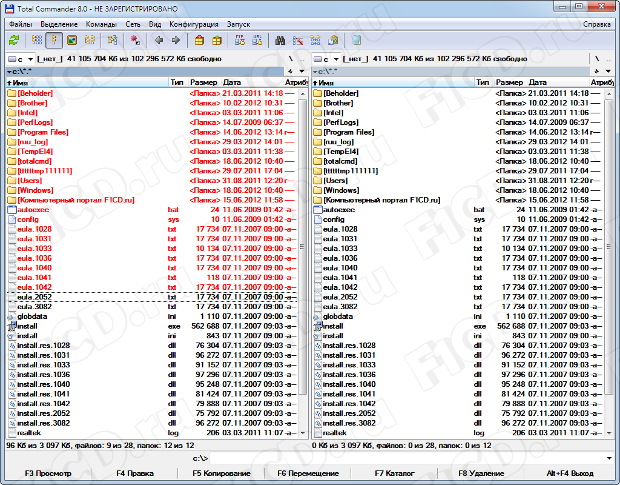Open the Справка menu
Screen dimensions: 620x485
[596, 24]
